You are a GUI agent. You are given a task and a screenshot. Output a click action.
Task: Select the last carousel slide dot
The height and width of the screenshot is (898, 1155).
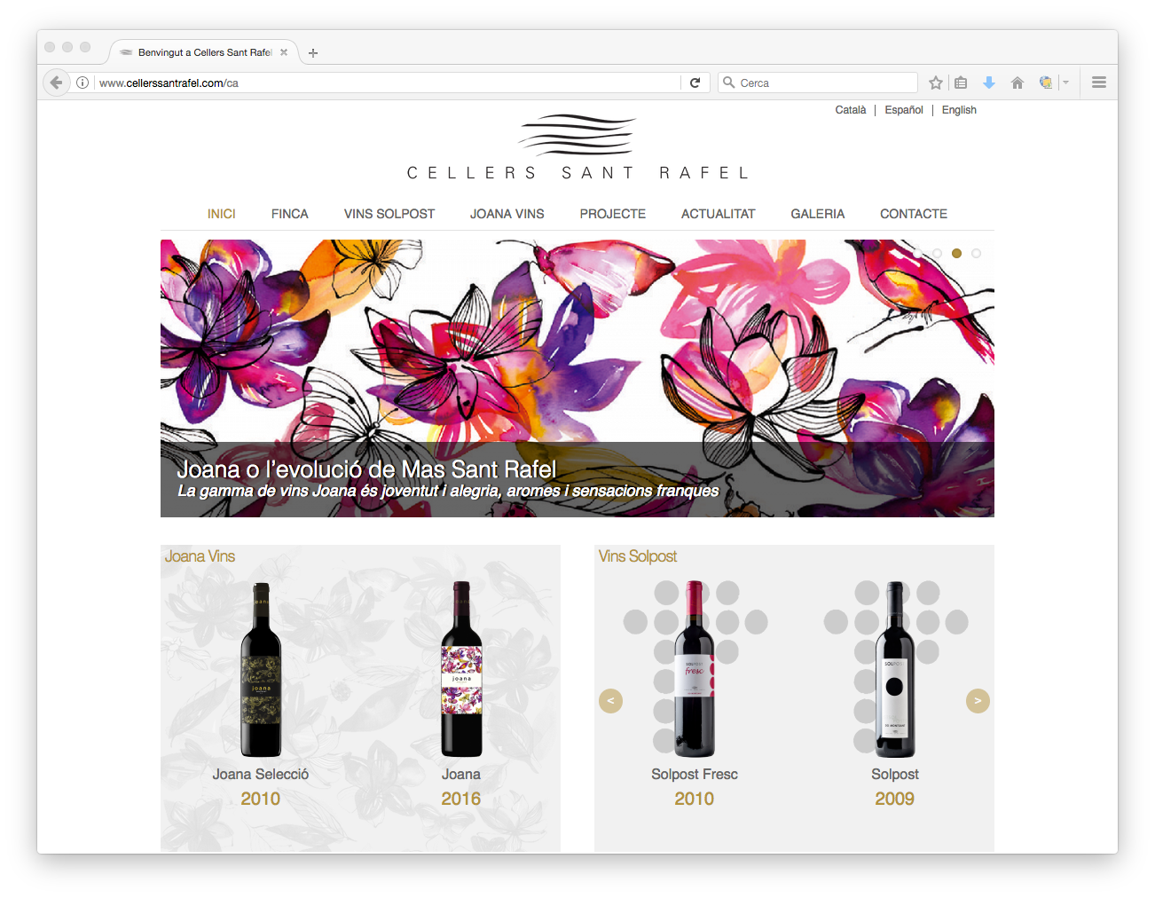(976, 254)
